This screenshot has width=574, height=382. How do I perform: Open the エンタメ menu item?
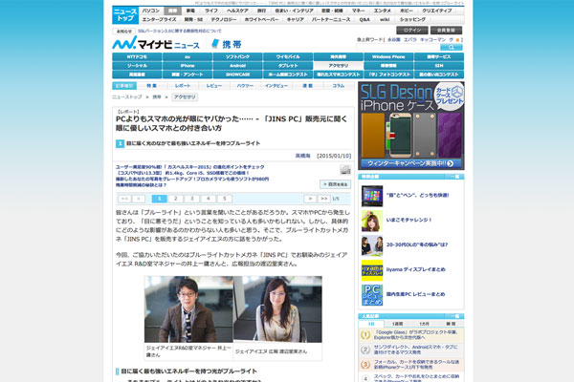tap(383, 11)
